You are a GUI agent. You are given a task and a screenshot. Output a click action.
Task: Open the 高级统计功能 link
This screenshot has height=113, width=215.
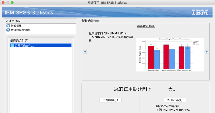[x=146, y=26]
